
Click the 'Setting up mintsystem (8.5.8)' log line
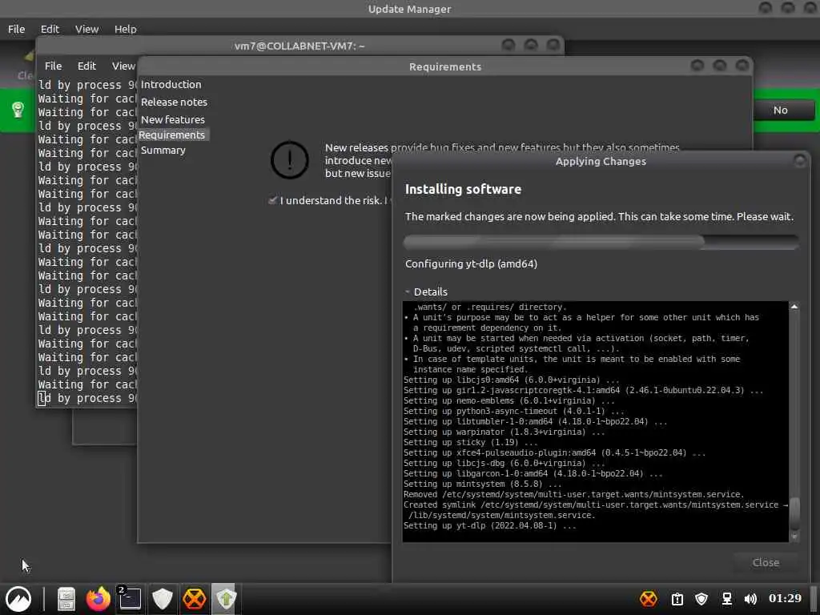(483, 484)
